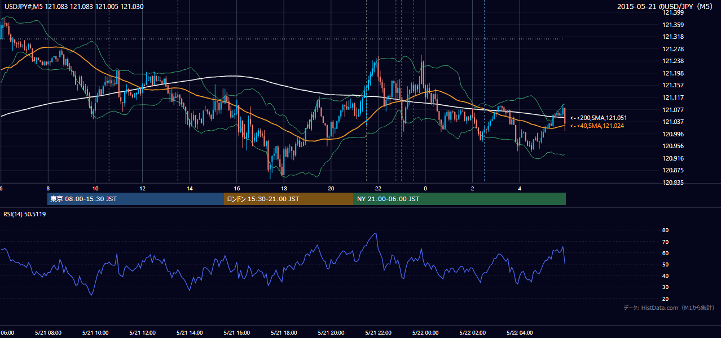721x338 pixels.
Task: Click price axis value 121.198
Action: [x=674, y=73]
